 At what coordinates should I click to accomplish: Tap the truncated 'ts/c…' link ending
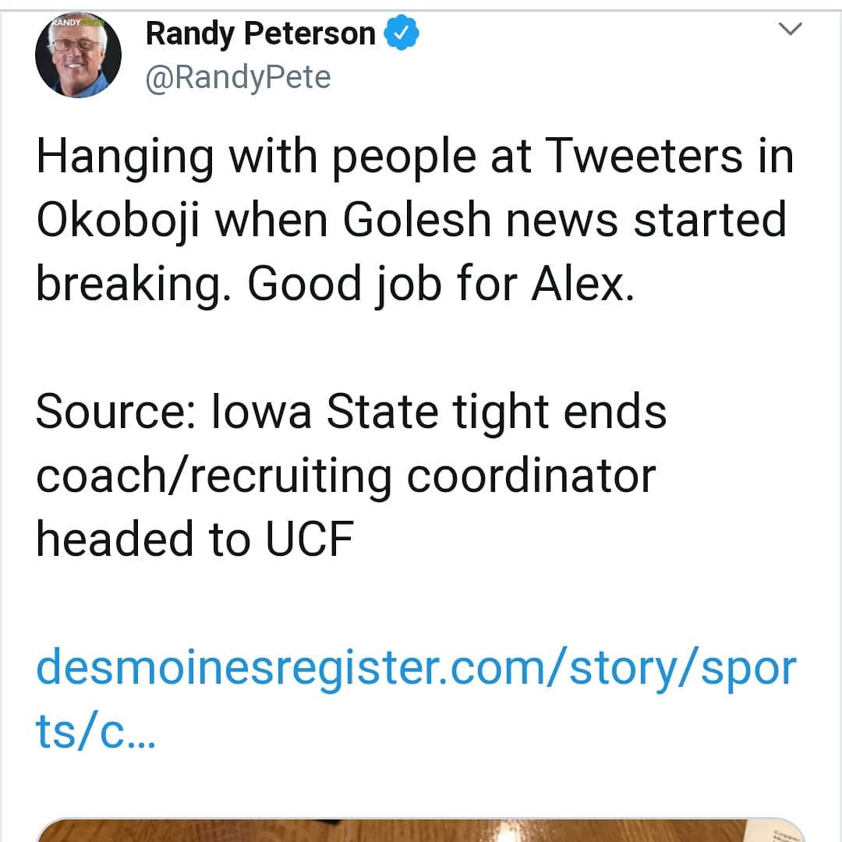[x=96, y=731]
